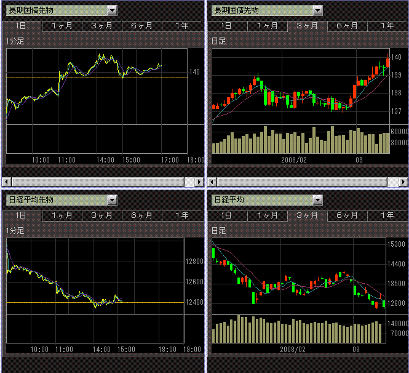The image size is (409, 373).
Task: Click right scroll arrow under 長期国債先物 日足 chart
Action: coord(403,182)
